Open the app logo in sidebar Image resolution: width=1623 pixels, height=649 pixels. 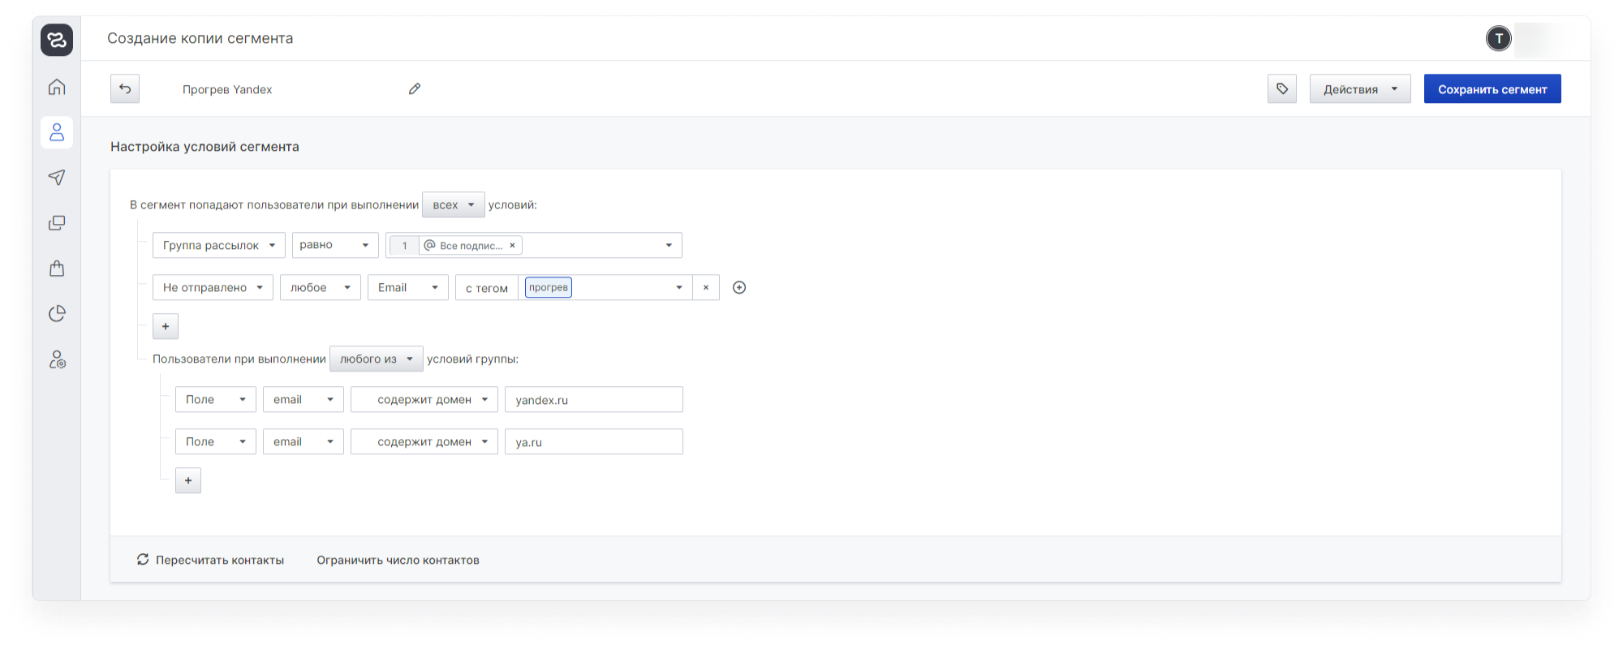click(x=57, y=40)
